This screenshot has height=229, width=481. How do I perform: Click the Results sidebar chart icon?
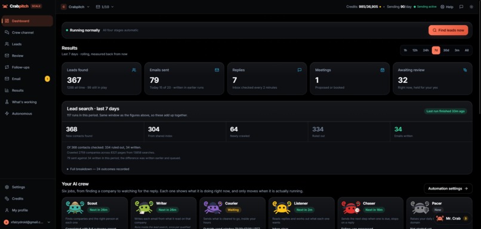click(x=7, y=91)
